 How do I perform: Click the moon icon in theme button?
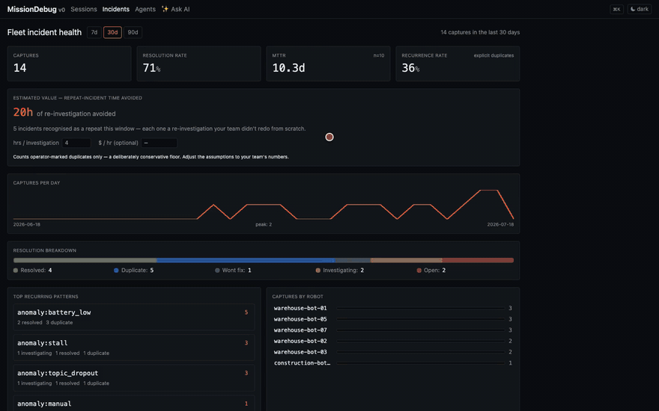[633, 9]
